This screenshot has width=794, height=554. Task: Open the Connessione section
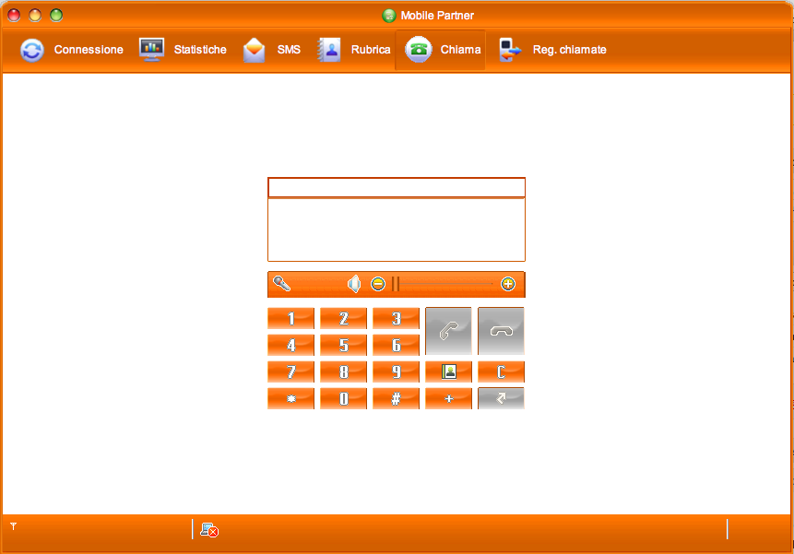coord(72,50)
